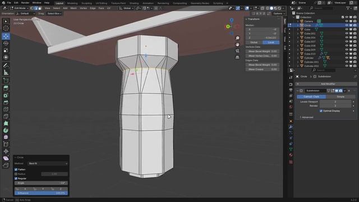Activate the Bevel tool
This screenshot has height=202, width=359.
click(6, 102)
